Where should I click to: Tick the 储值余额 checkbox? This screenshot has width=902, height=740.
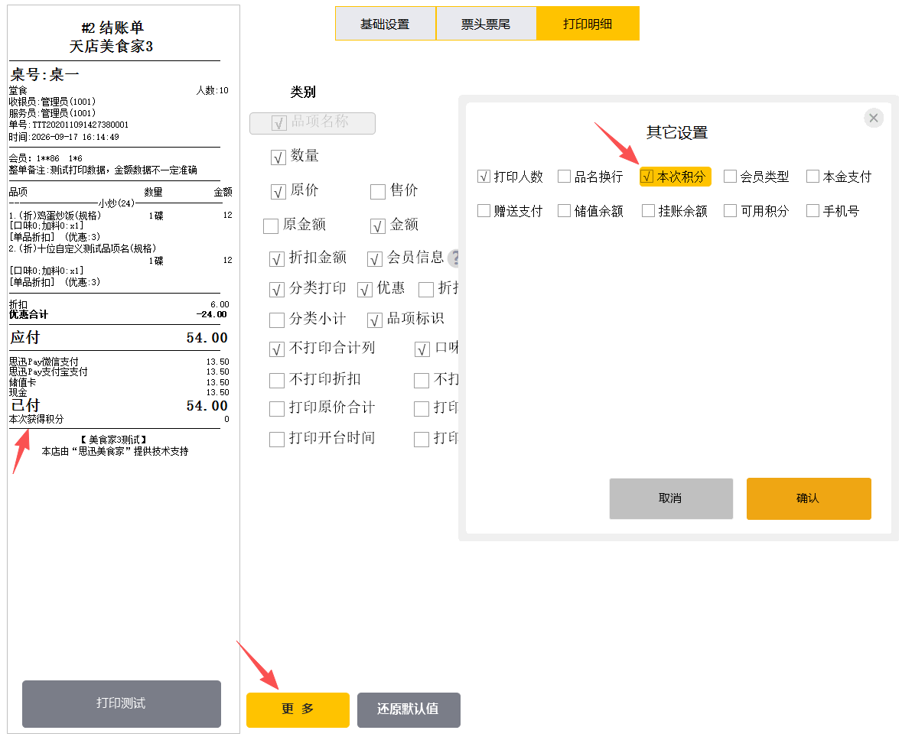point(565,211)
